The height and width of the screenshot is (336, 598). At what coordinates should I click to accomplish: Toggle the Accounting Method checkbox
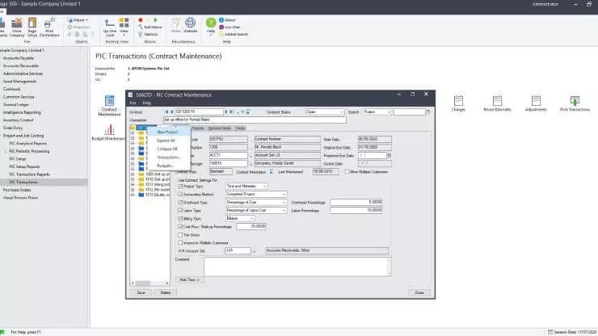click(180, 194)
